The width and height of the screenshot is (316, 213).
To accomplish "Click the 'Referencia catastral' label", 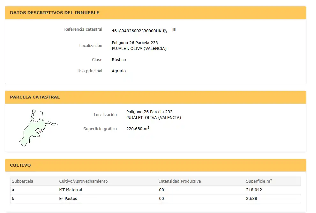I will (83, 29).
